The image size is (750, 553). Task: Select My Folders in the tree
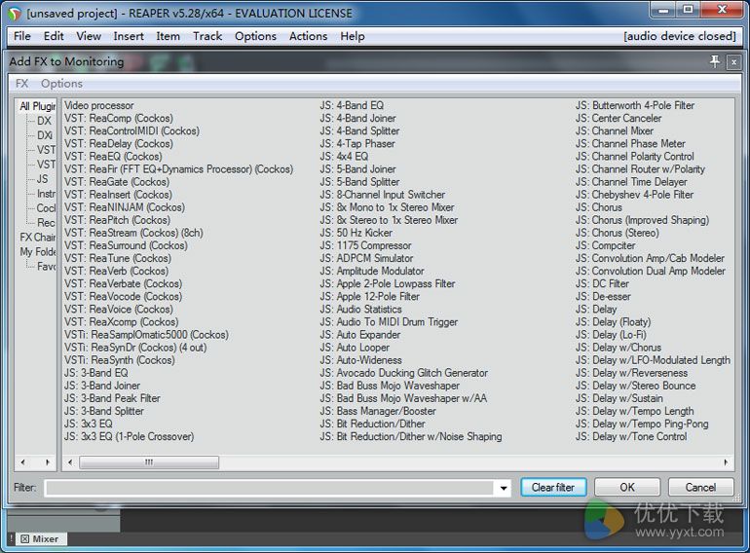(x=37, y=251)
